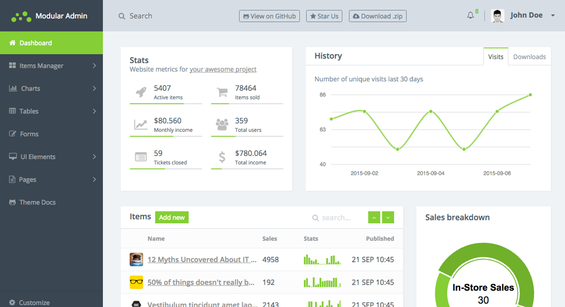
Task: Click the Sales column header
Action: pyautogui.click(x=269, y=239)
